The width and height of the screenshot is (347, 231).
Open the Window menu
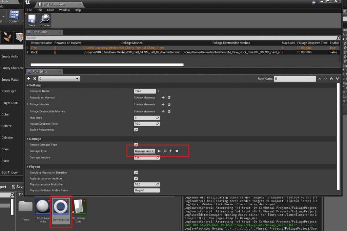[64, 10]
